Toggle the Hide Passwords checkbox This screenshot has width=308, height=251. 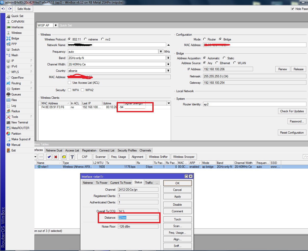pyautogui.click(x=292, y=9)
